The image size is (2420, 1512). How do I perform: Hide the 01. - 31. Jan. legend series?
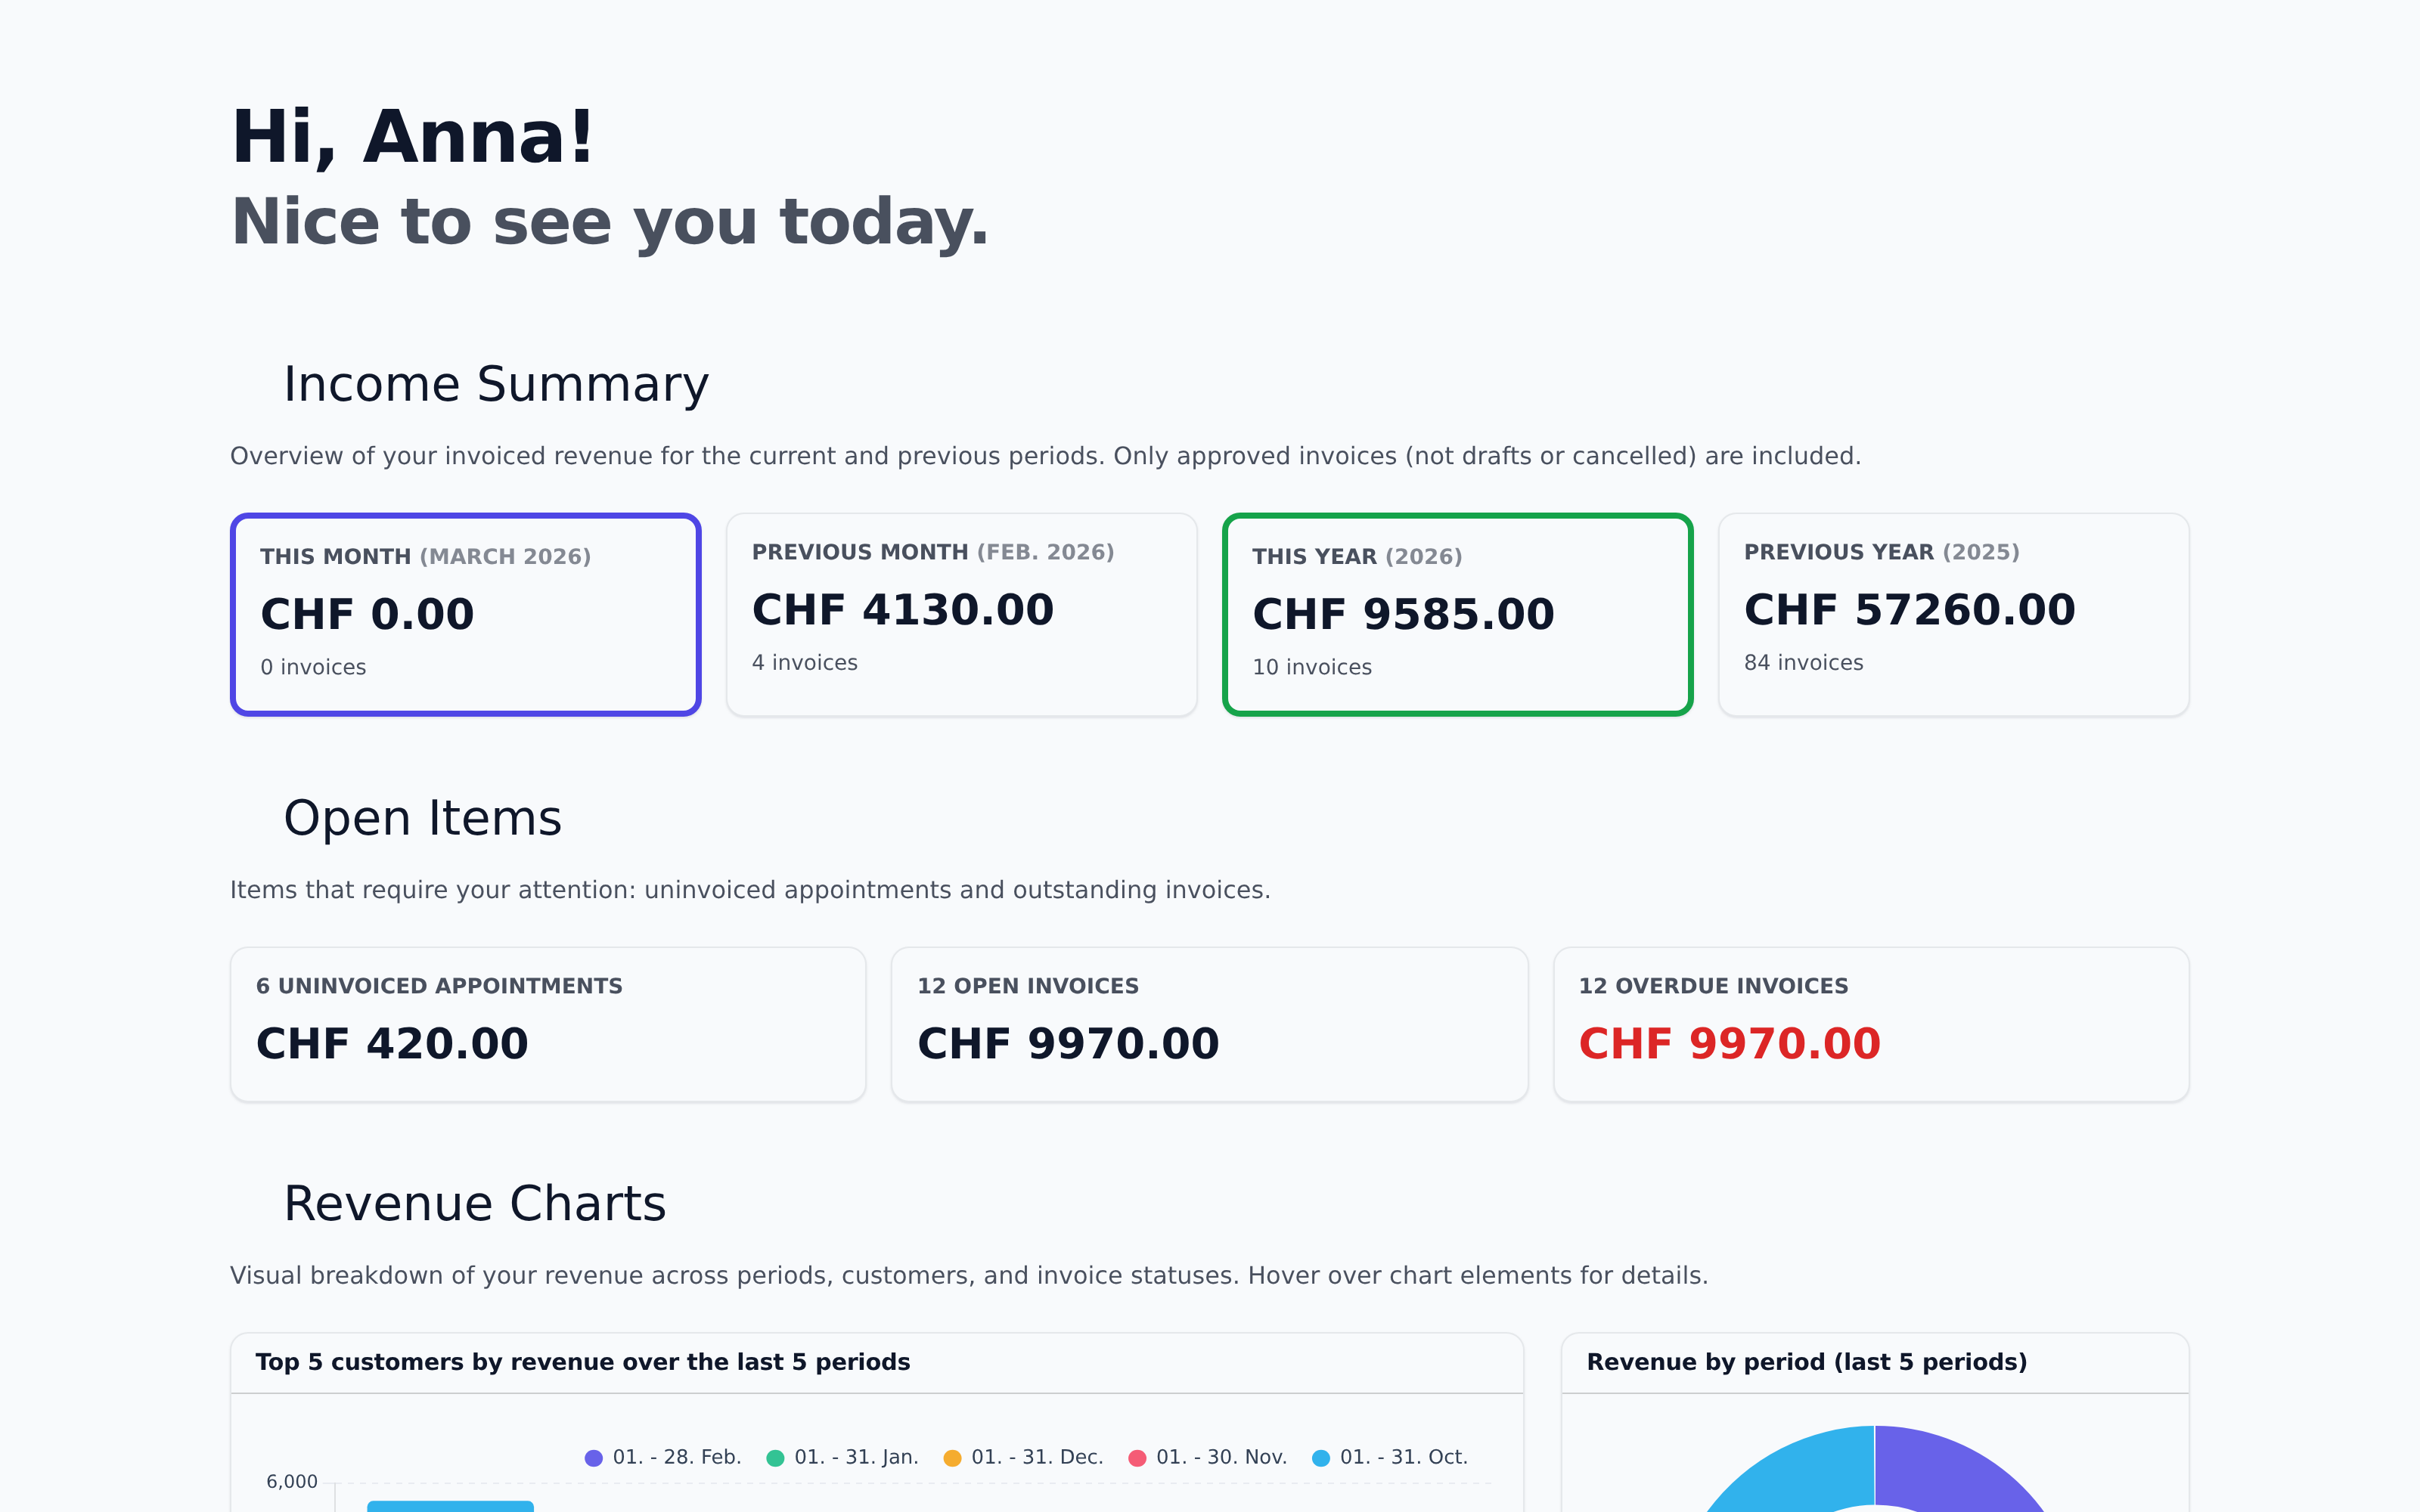(x=842, y=1457)
